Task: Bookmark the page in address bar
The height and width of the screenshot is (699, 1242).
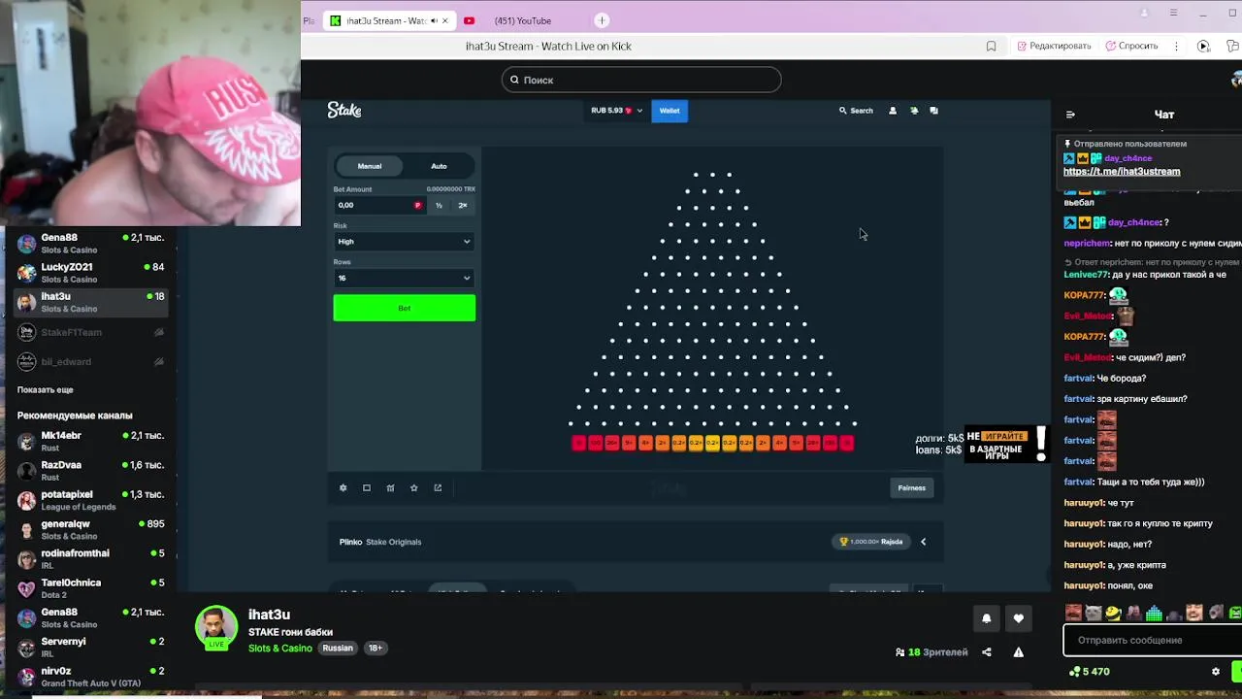Action: tap(991, 46)
